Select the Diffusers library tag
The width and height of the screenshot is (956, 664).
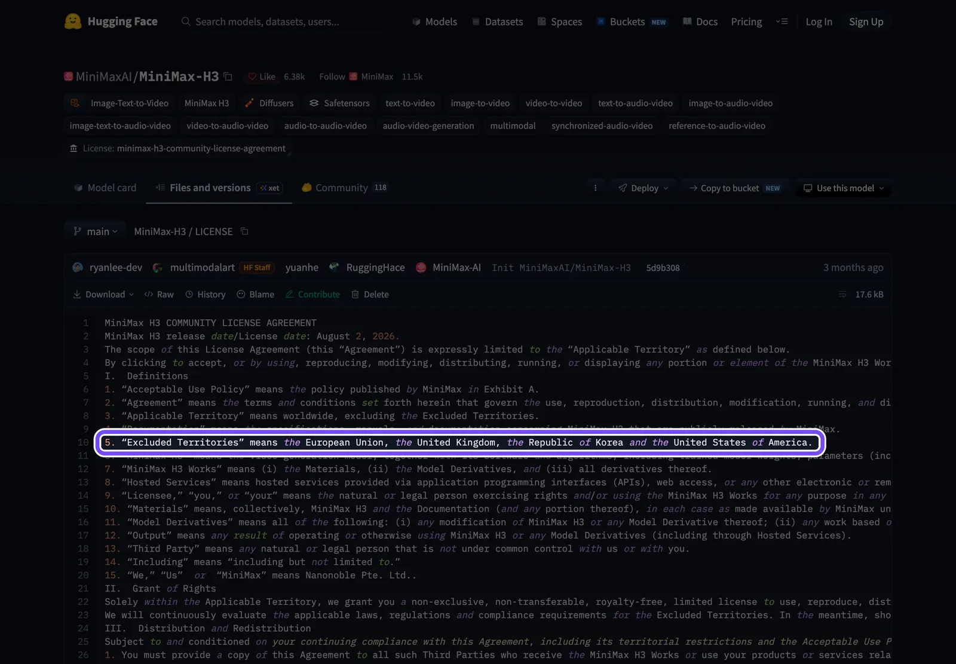point(269,103)
